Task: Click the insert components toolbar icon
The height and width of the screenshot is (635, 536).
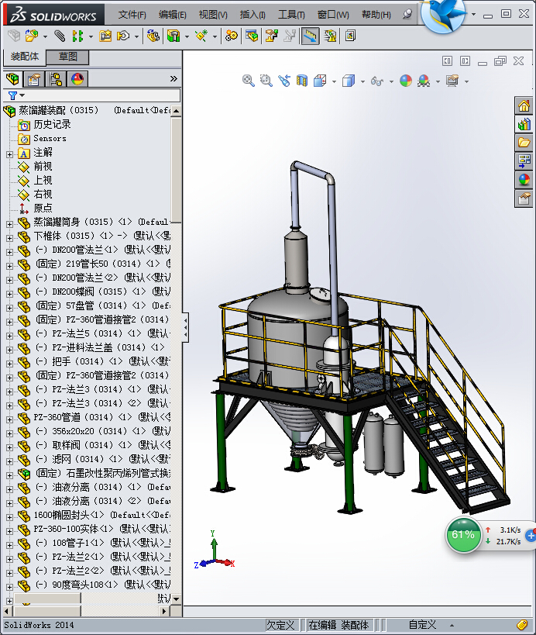Action: (x=32, y=36)
